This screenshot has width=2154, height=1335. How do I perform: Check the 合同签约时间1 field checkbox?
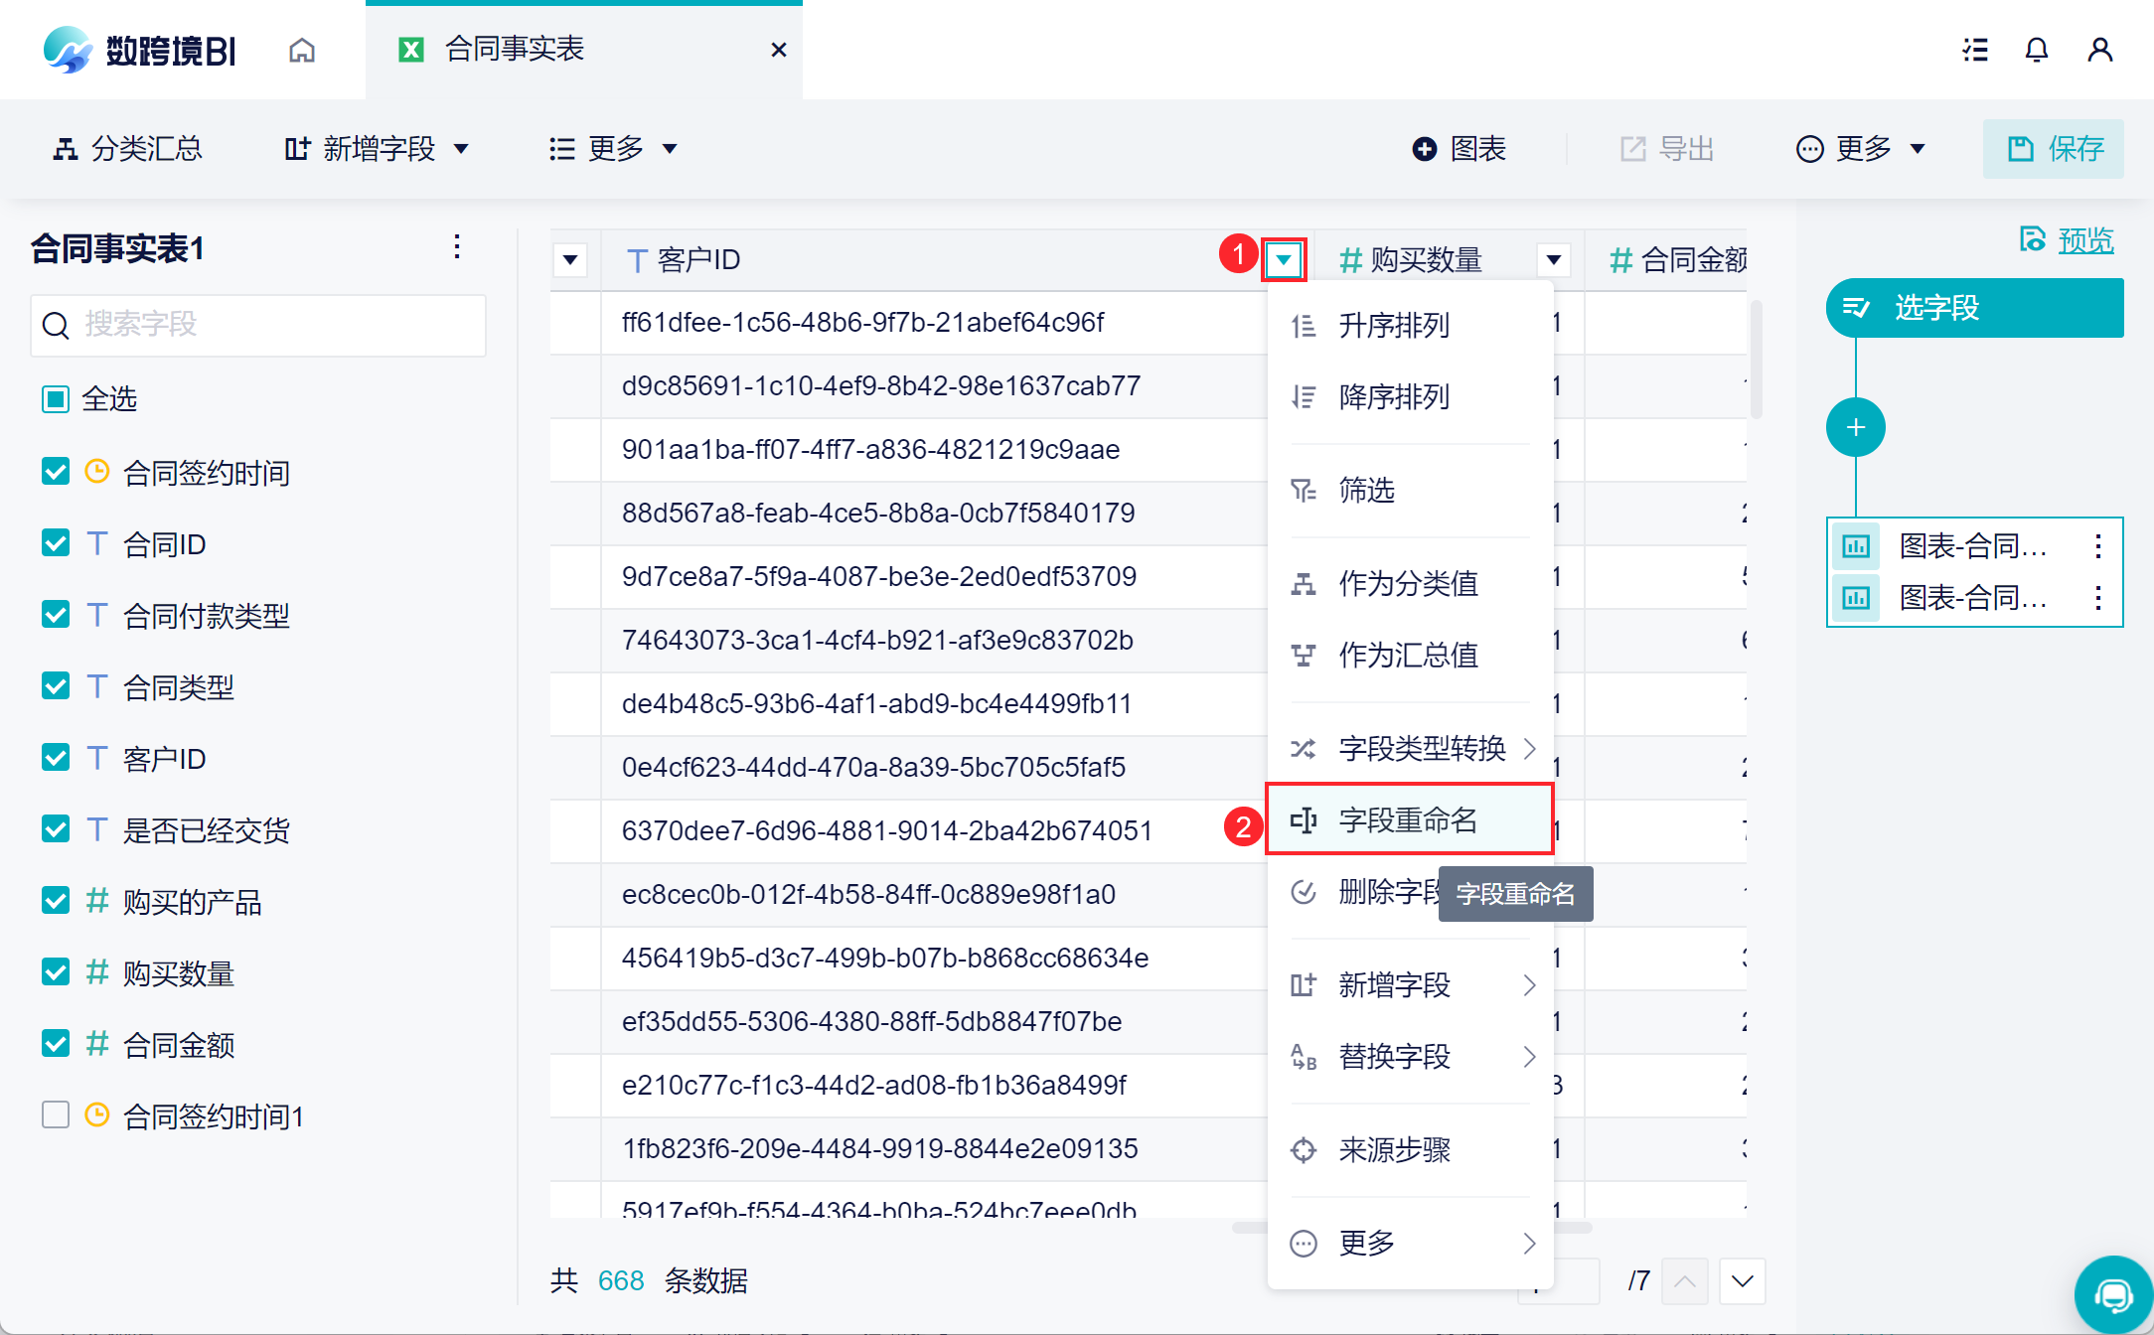point(56,1115)
